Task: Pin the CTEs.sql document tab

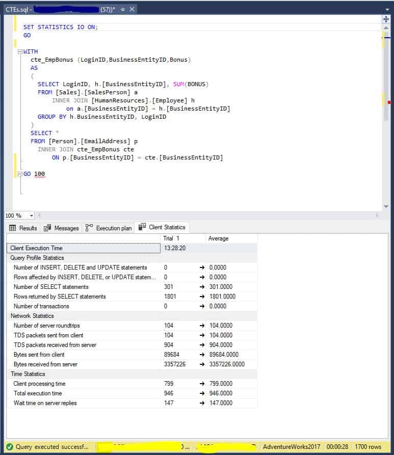Action: coord(122,10)
